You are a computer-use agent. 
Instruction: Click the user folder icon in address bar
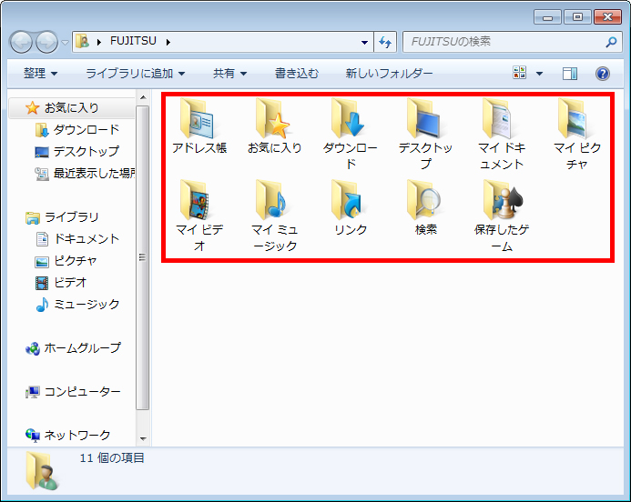(83, 42)
